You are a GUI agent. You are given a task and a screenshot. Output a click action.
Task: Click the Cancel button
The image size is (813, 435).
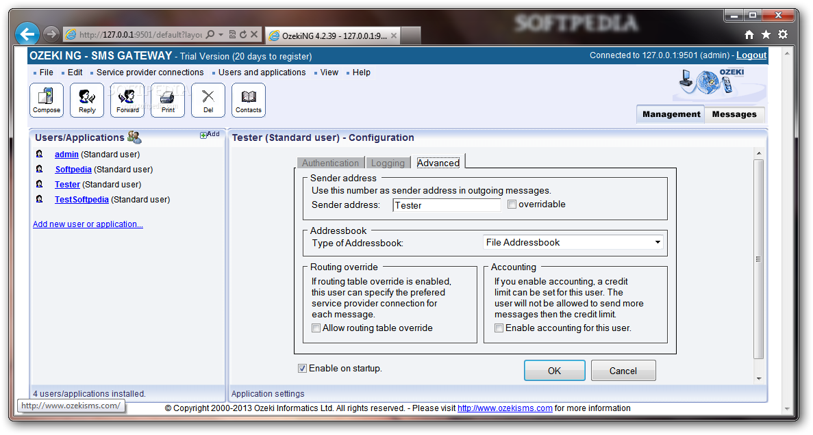point(623,370)
